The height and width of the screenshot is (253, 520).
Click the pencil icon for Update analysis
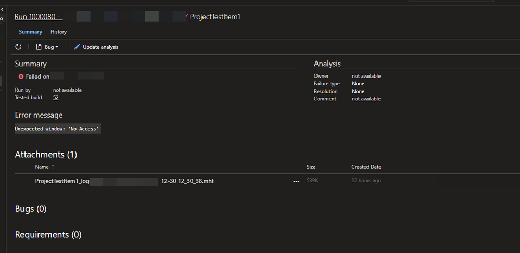point(77,47)
